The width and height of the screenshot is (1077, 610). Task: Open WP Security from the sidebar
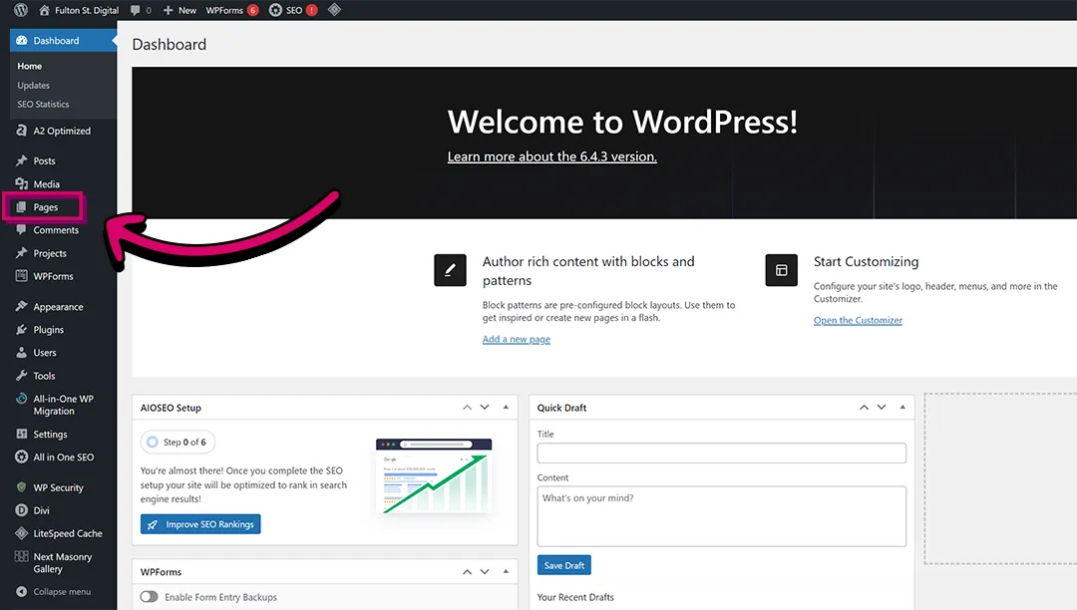(x=49, y=487)
